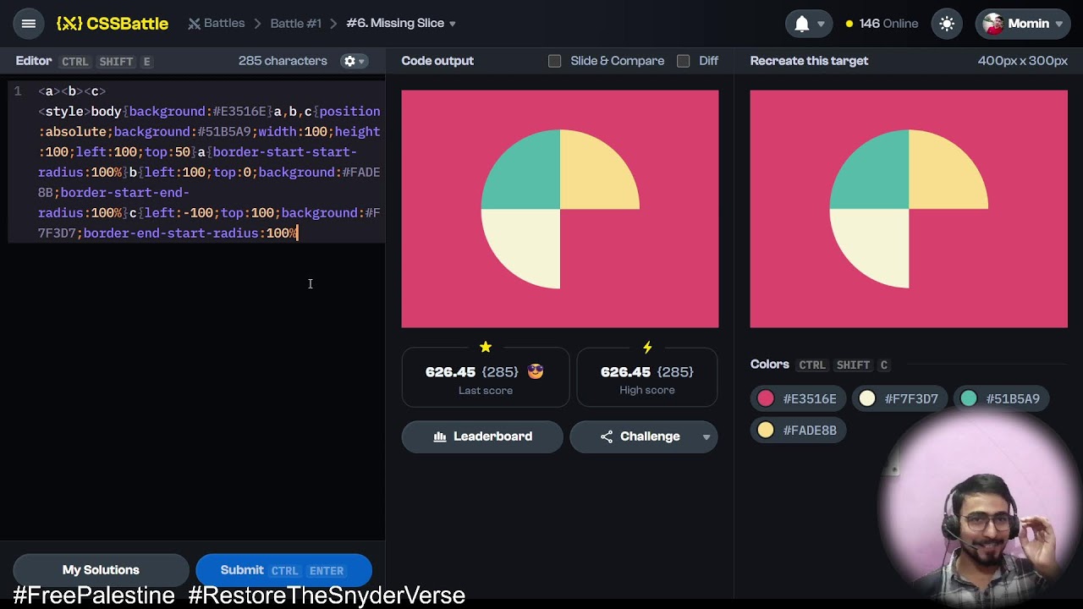Click the high score lightning icon
Screen dimensions: 1083x609
coord(647,347)
